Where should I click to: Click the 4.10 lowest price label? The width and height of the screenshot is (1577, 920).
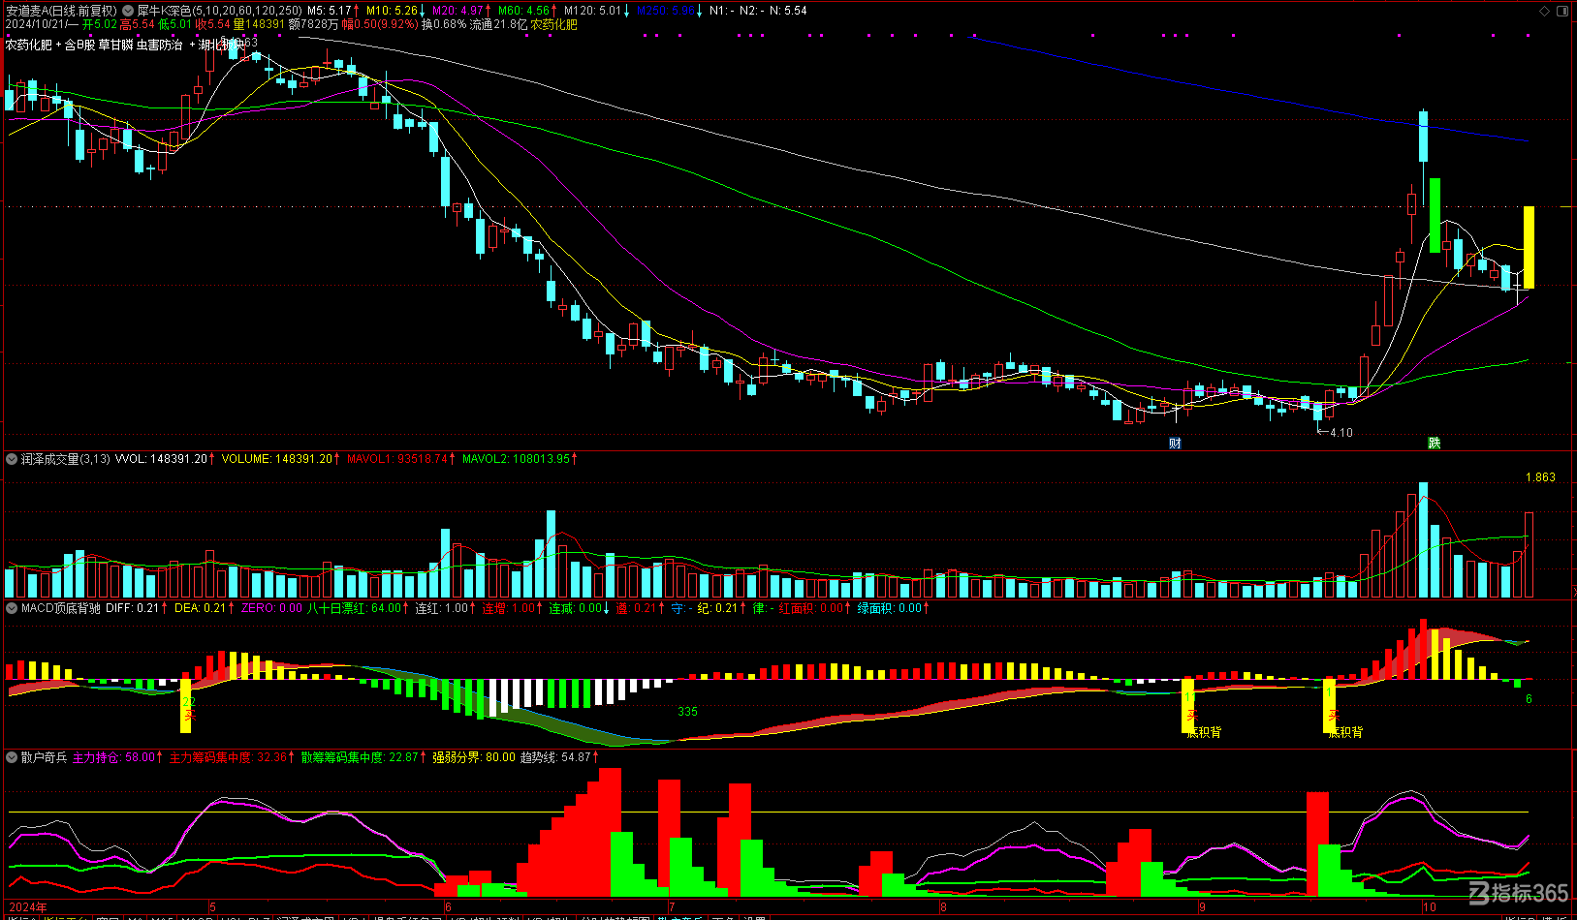(1341, 433)
